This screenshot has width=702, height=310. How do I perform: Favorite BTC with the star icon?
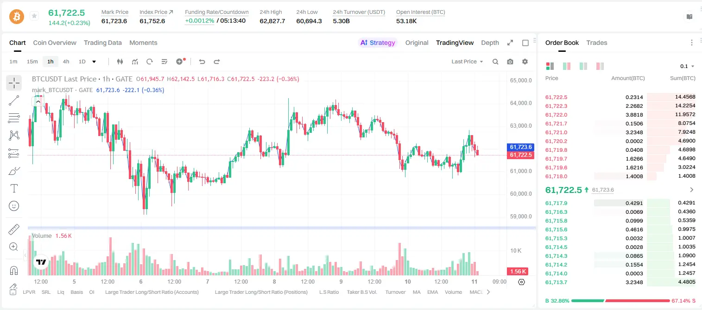(34, 16)
